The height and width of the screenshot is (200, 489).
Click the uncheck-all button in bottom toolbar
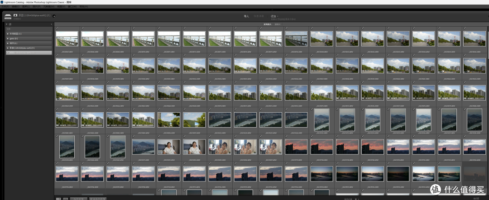(98, 199)
